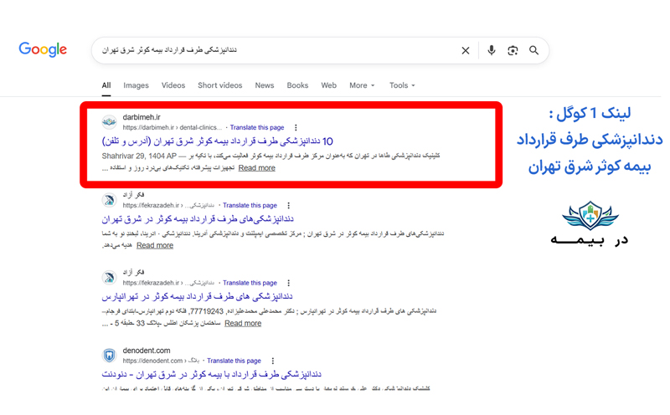Open three-dot options for first fekrazadeh.ir result

288,205
